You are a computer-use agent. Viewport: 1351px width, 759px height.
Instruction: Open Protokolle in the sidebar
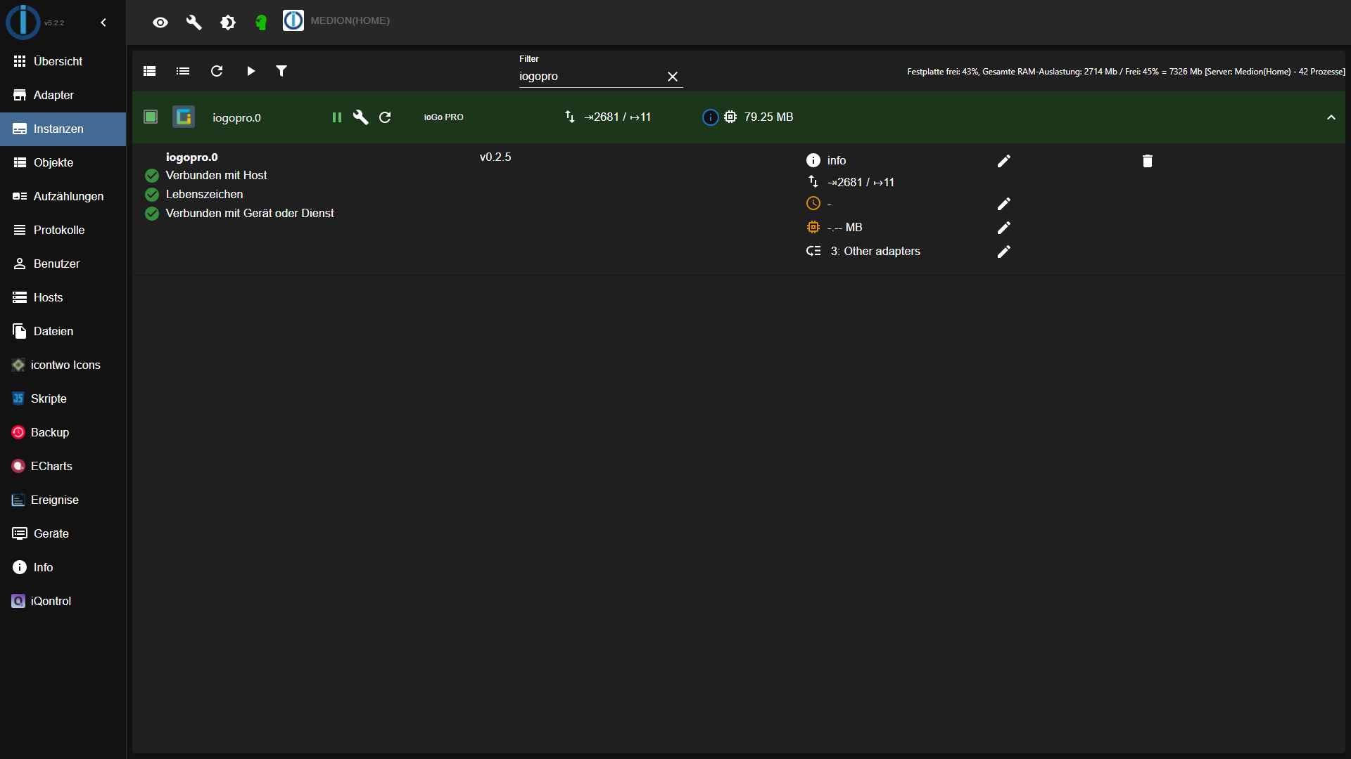click(63, 230)
